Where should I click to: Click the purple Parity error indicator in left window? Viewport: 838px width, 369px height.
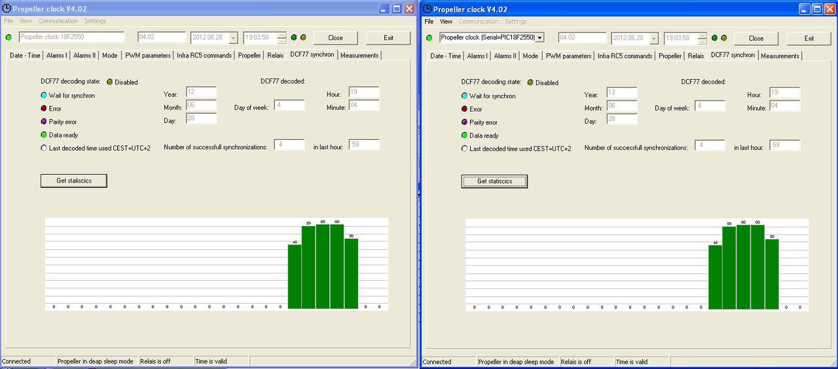point(44,122)
